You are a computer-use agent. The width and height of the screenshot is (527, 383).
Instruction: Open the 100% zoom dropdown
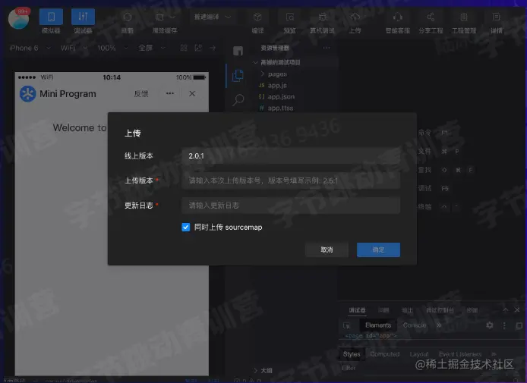[112, 48]
